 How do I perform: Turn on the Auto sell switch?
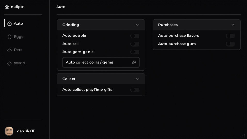coord(135,44)
